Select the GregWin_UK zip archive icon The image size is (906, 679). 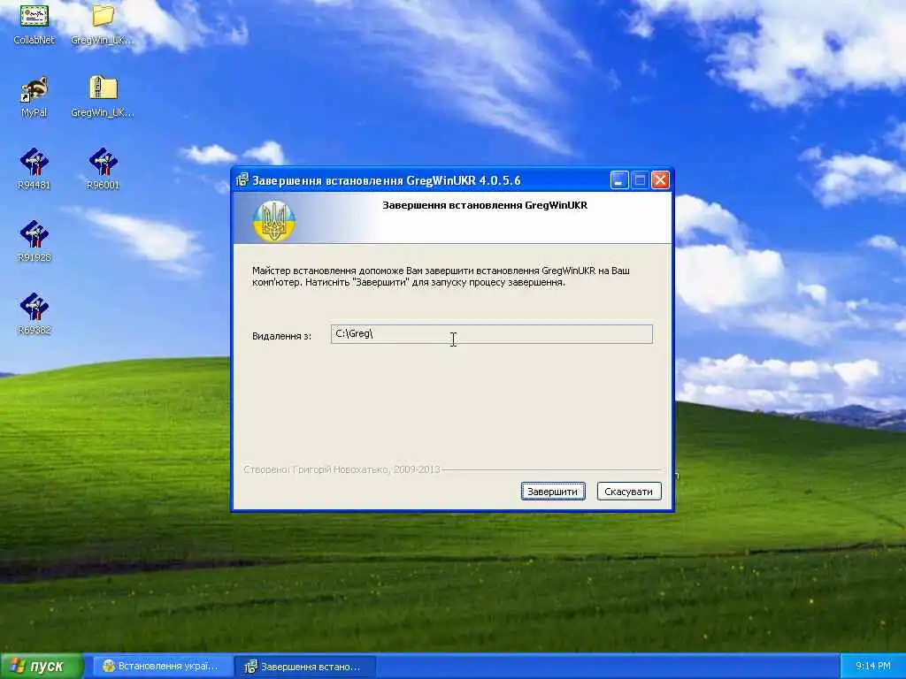(103, 96)
